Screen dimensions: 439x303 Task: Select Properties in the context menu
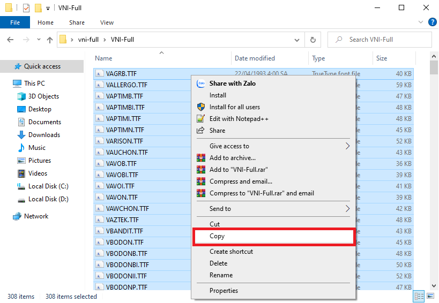click(224, 291)
